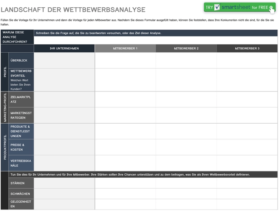The height and width of the screenshot is (211, 279).
Task: Click the Try Smartsheet for FREE button
Action: tap(239, 7)
